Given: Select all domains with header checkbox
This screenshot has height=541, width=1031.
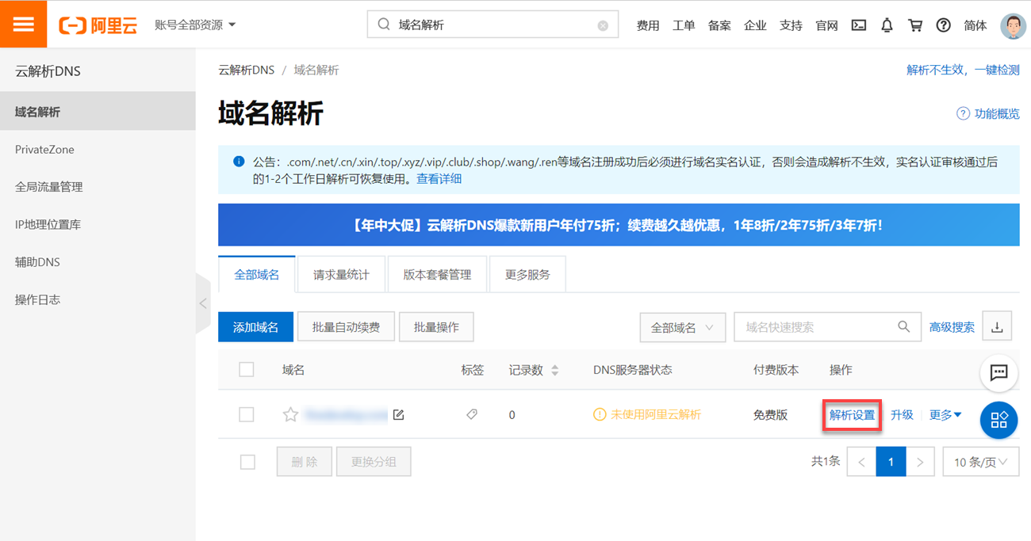Looking at the screenshot, I should (x=247, y=369).
